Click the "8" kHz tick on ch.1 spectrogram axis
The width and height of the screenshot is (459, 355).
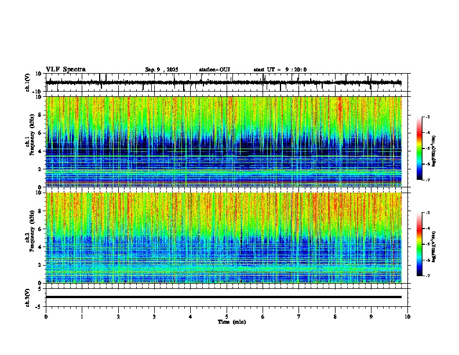[41, 115]
